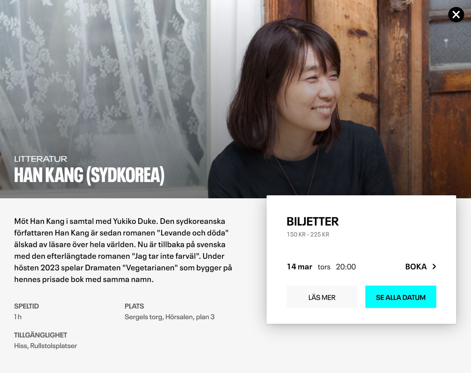Click the Sergels torg, Hörsalen, plan 3 location
The width and height of the screenshot is (471, 373).
[170, 317]
